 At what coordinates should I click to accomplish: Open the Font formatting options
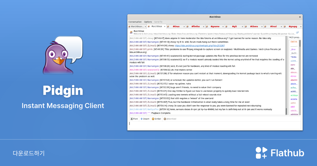pos(134,119)
